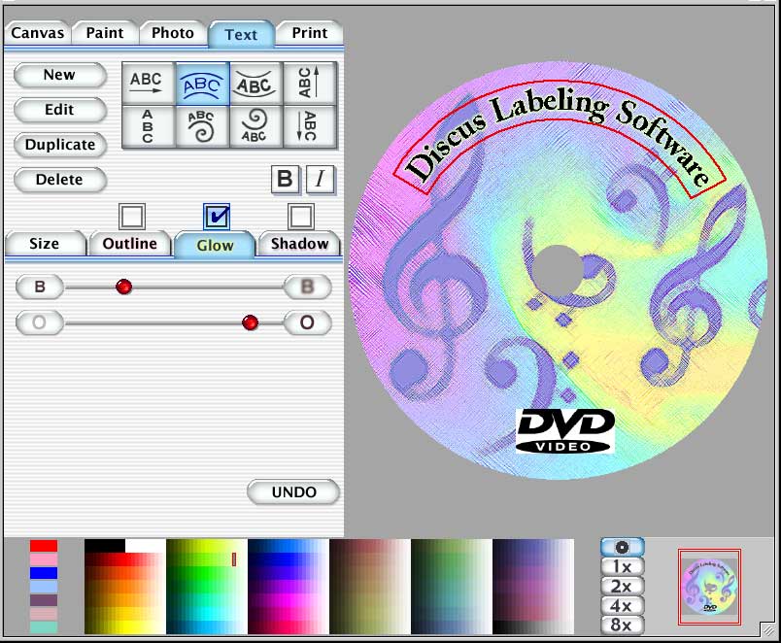Select the stacked vertical letters layout
Viewport: 781px width, 643px height.
[x=149, y=126]
